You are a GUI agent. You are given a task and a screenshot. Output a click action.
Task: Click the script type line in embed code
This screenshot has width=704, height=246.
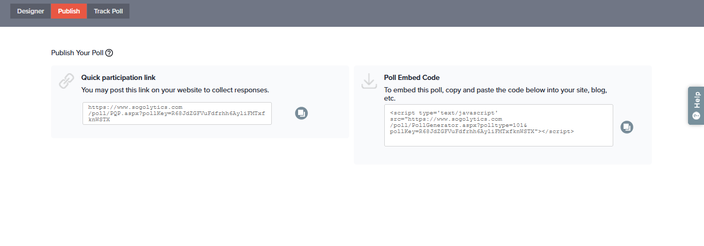pos(444,112)
